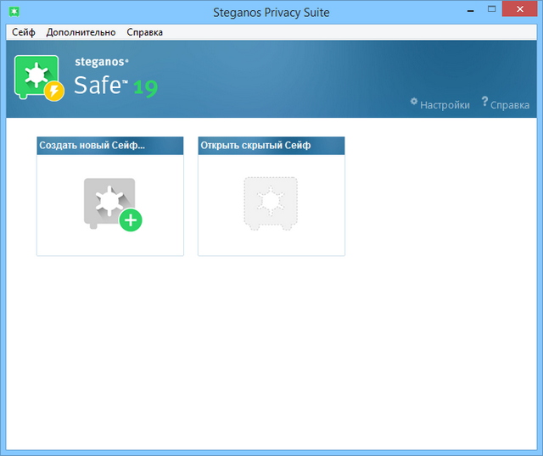Open the Сейф menu
543x456 pixels.
click(23, 32)
